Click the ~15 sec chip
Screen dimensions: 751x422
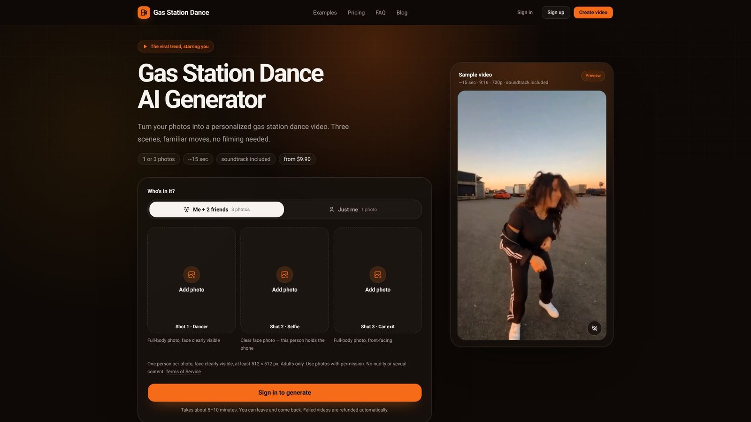(x=198, y=159)
